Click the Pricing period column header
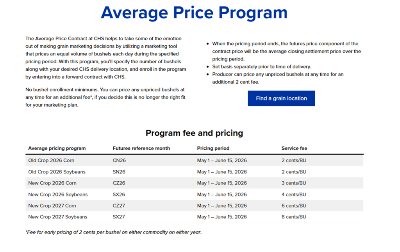Viewport: 400px width, 252px height. tap(213, 148)
